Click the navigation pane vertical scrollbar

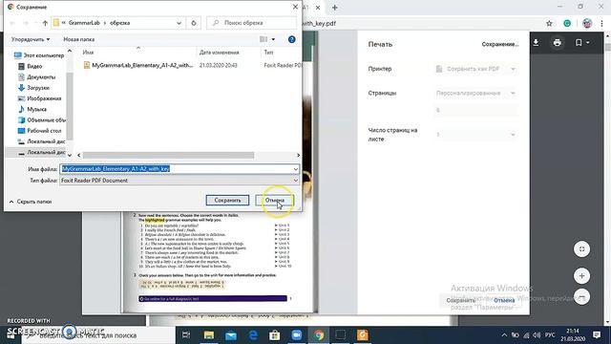(x=70, y=105)
